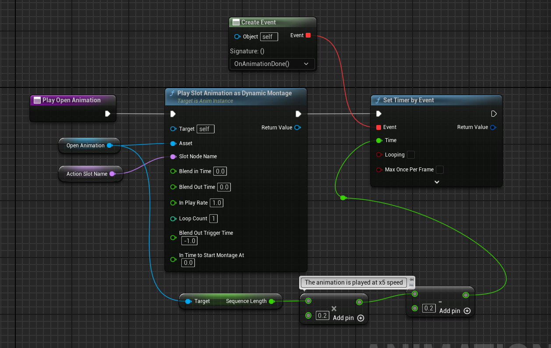Toggle the comment bubble pin icon
Image resolution: width=551 pixels, height=348 pixels.
[x=411, y=279]
